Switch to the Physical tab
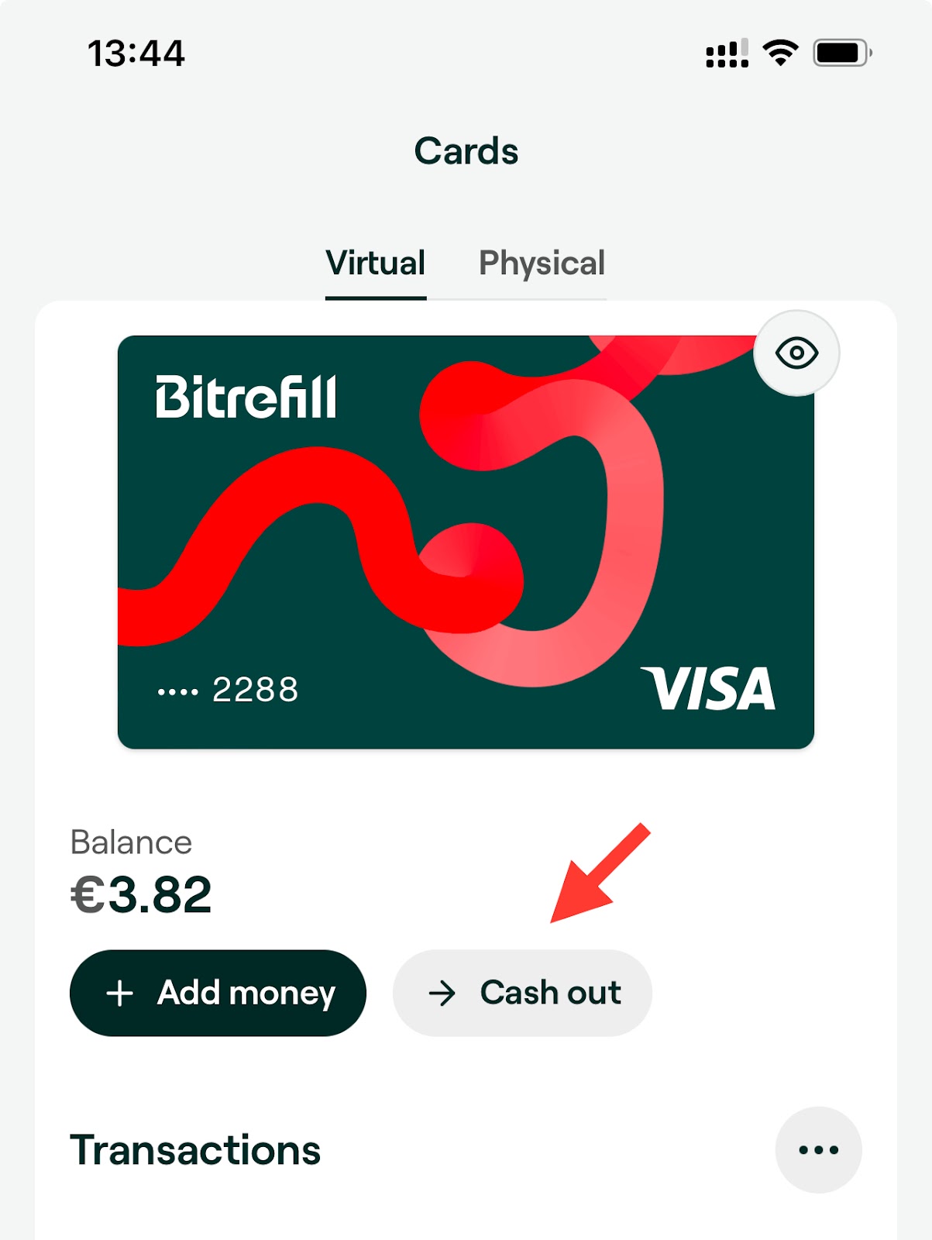This screenshot has height=1240, width=932. point(542,264)
